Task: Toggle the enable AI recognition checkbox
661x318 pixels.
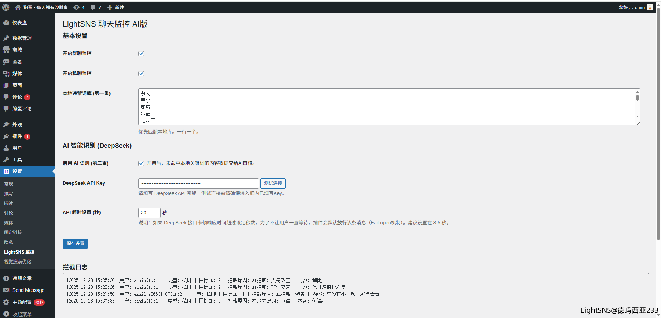Action: [141, 163]
